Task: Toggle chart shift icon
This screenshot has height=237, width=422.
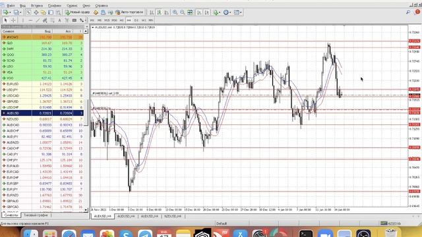Action: point(206,13)
